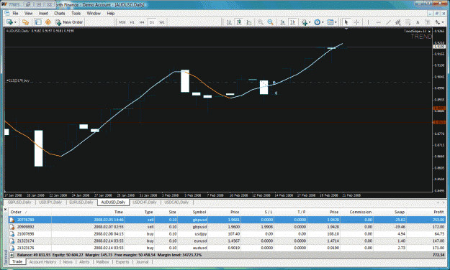The height and width of the screenshot is (270, 450).
Task: Sort trades by Symbol column header
Action: (x=192, y=212)
